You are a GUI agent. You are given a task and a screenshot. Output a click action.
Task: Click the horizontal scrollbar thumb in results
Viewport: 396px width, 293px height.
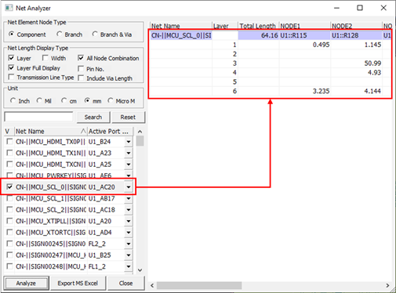[199, 285]
